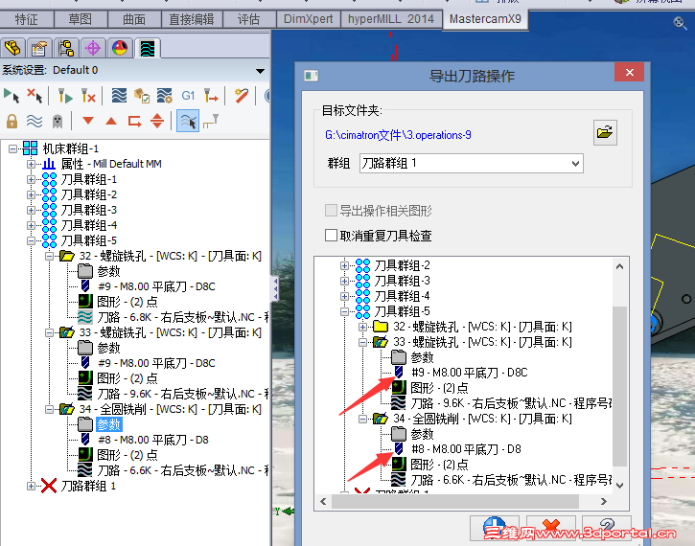Click dialog tree horizontal scrollbar right arrow
This screenshot has width=695, height=546.
pos(603,501)
